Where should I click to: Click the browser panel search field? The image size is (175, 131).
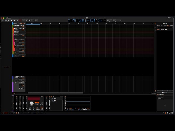click(165, 28)
